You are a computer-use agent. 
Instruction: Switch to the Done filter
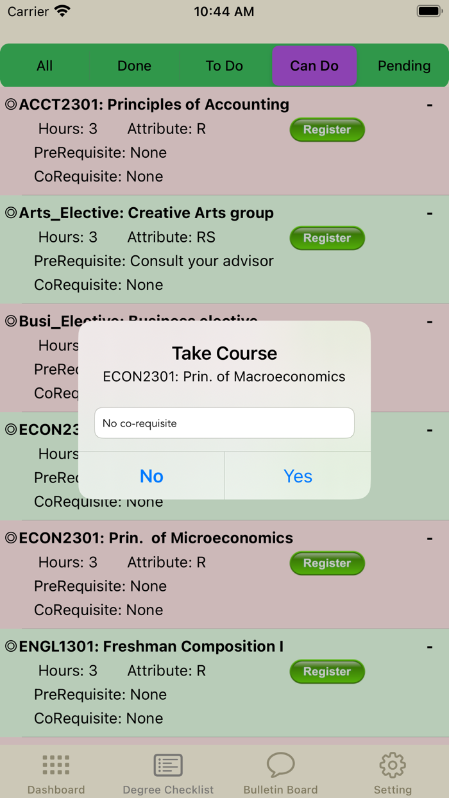[x=134, y=65]
